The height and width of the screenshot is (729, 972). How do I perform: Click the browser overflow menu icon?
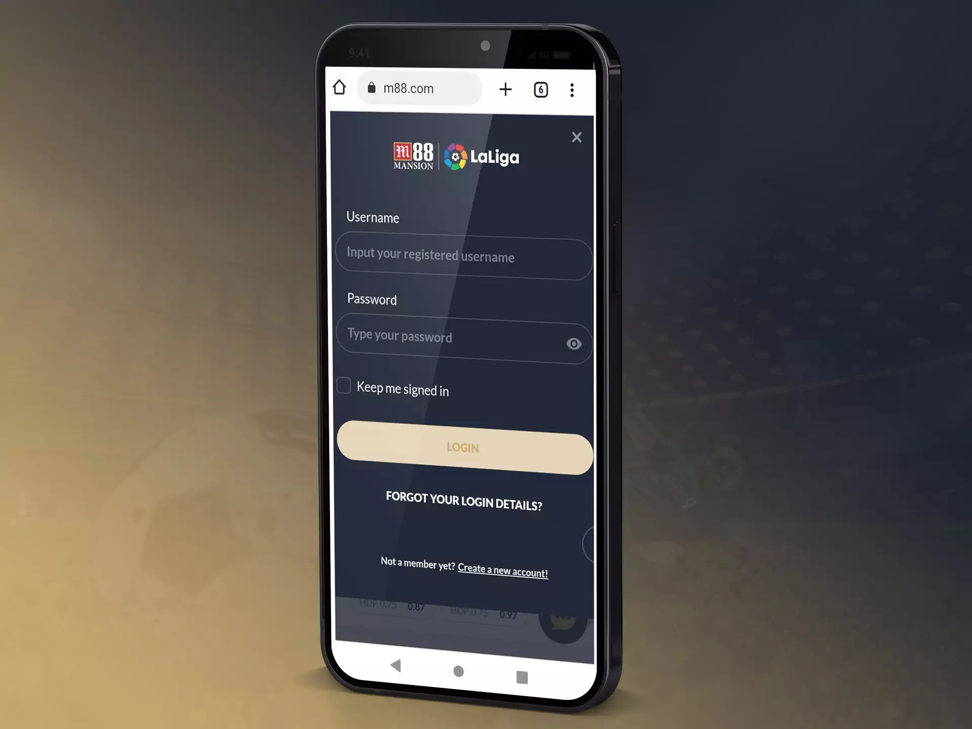[573, 90]
